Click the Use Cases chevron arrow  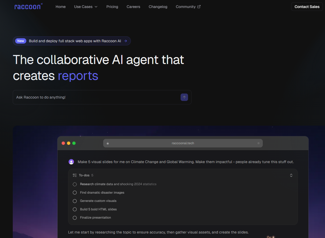[x=96, y=7]
